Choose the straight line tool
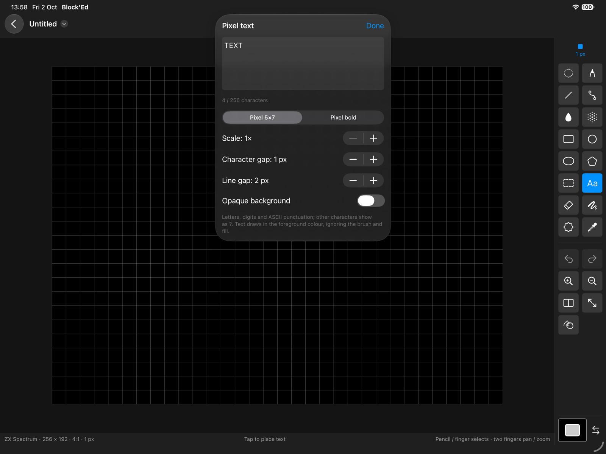The height and width of the screenshot is (454, 606). [x=568, y=95]
